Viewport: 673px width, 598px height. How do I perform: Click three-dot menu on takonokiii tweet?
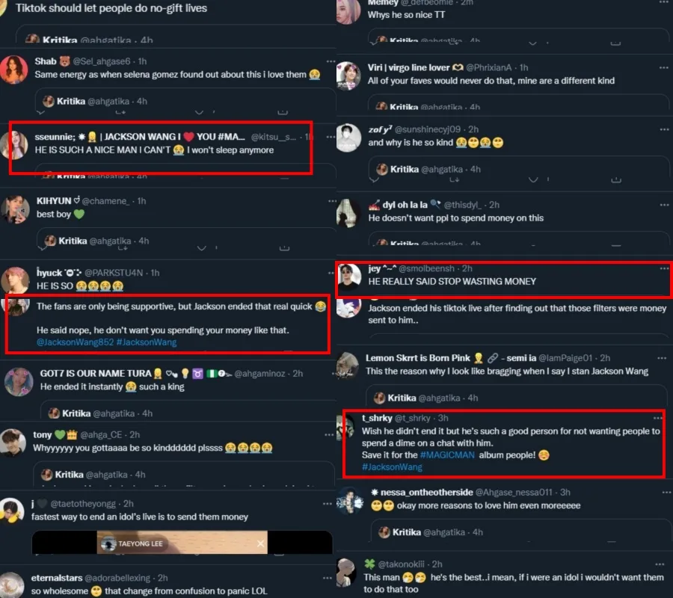click(660, 564)
